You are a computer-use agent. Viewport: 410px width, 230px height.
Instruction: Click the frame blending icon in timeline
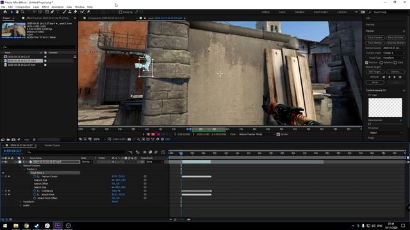(150, 152)
